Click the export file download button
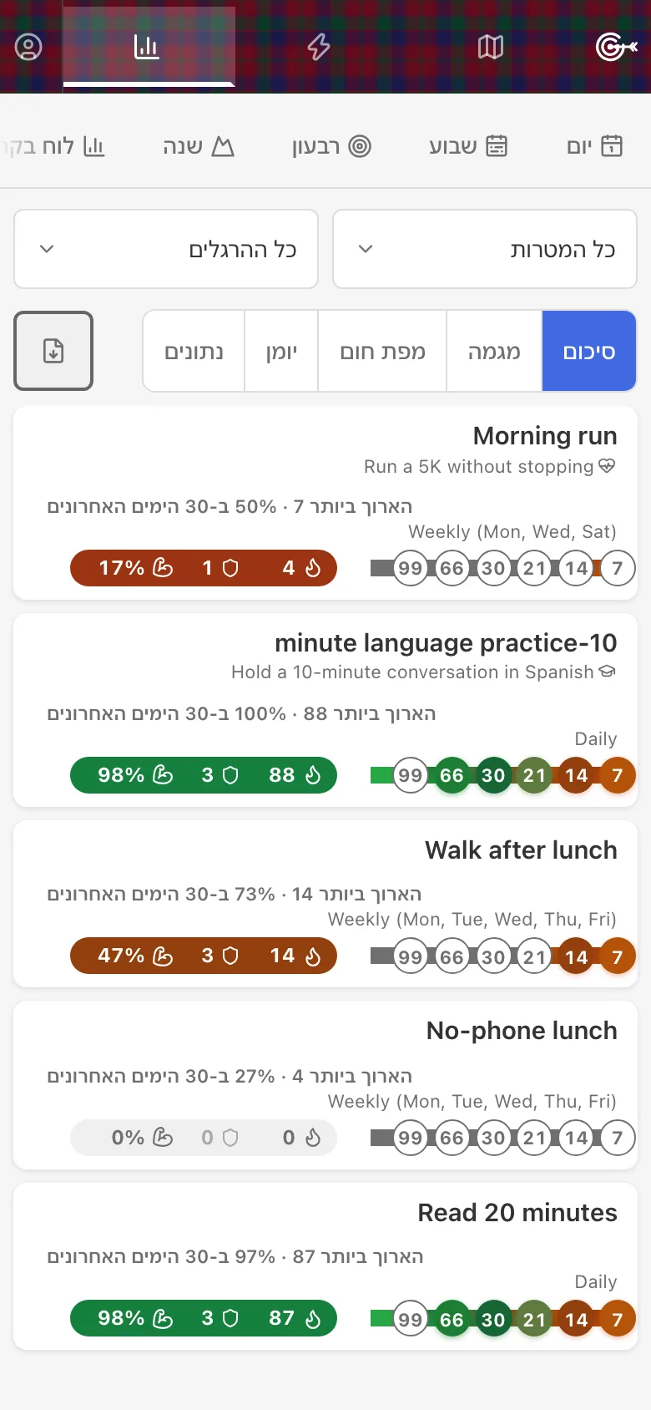Viewport: 651px width, 1410px height. pos(53,351)
